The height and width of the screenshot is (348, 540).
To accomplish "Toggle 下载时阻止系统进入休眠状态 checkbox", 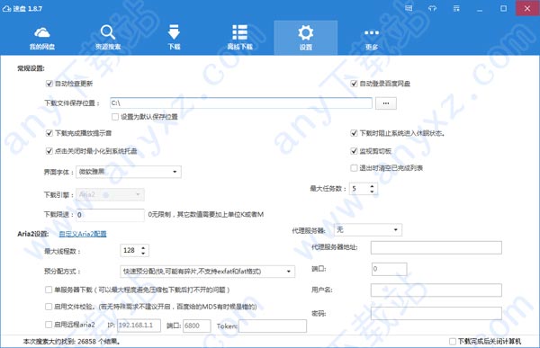I will (x=354, y=133).
